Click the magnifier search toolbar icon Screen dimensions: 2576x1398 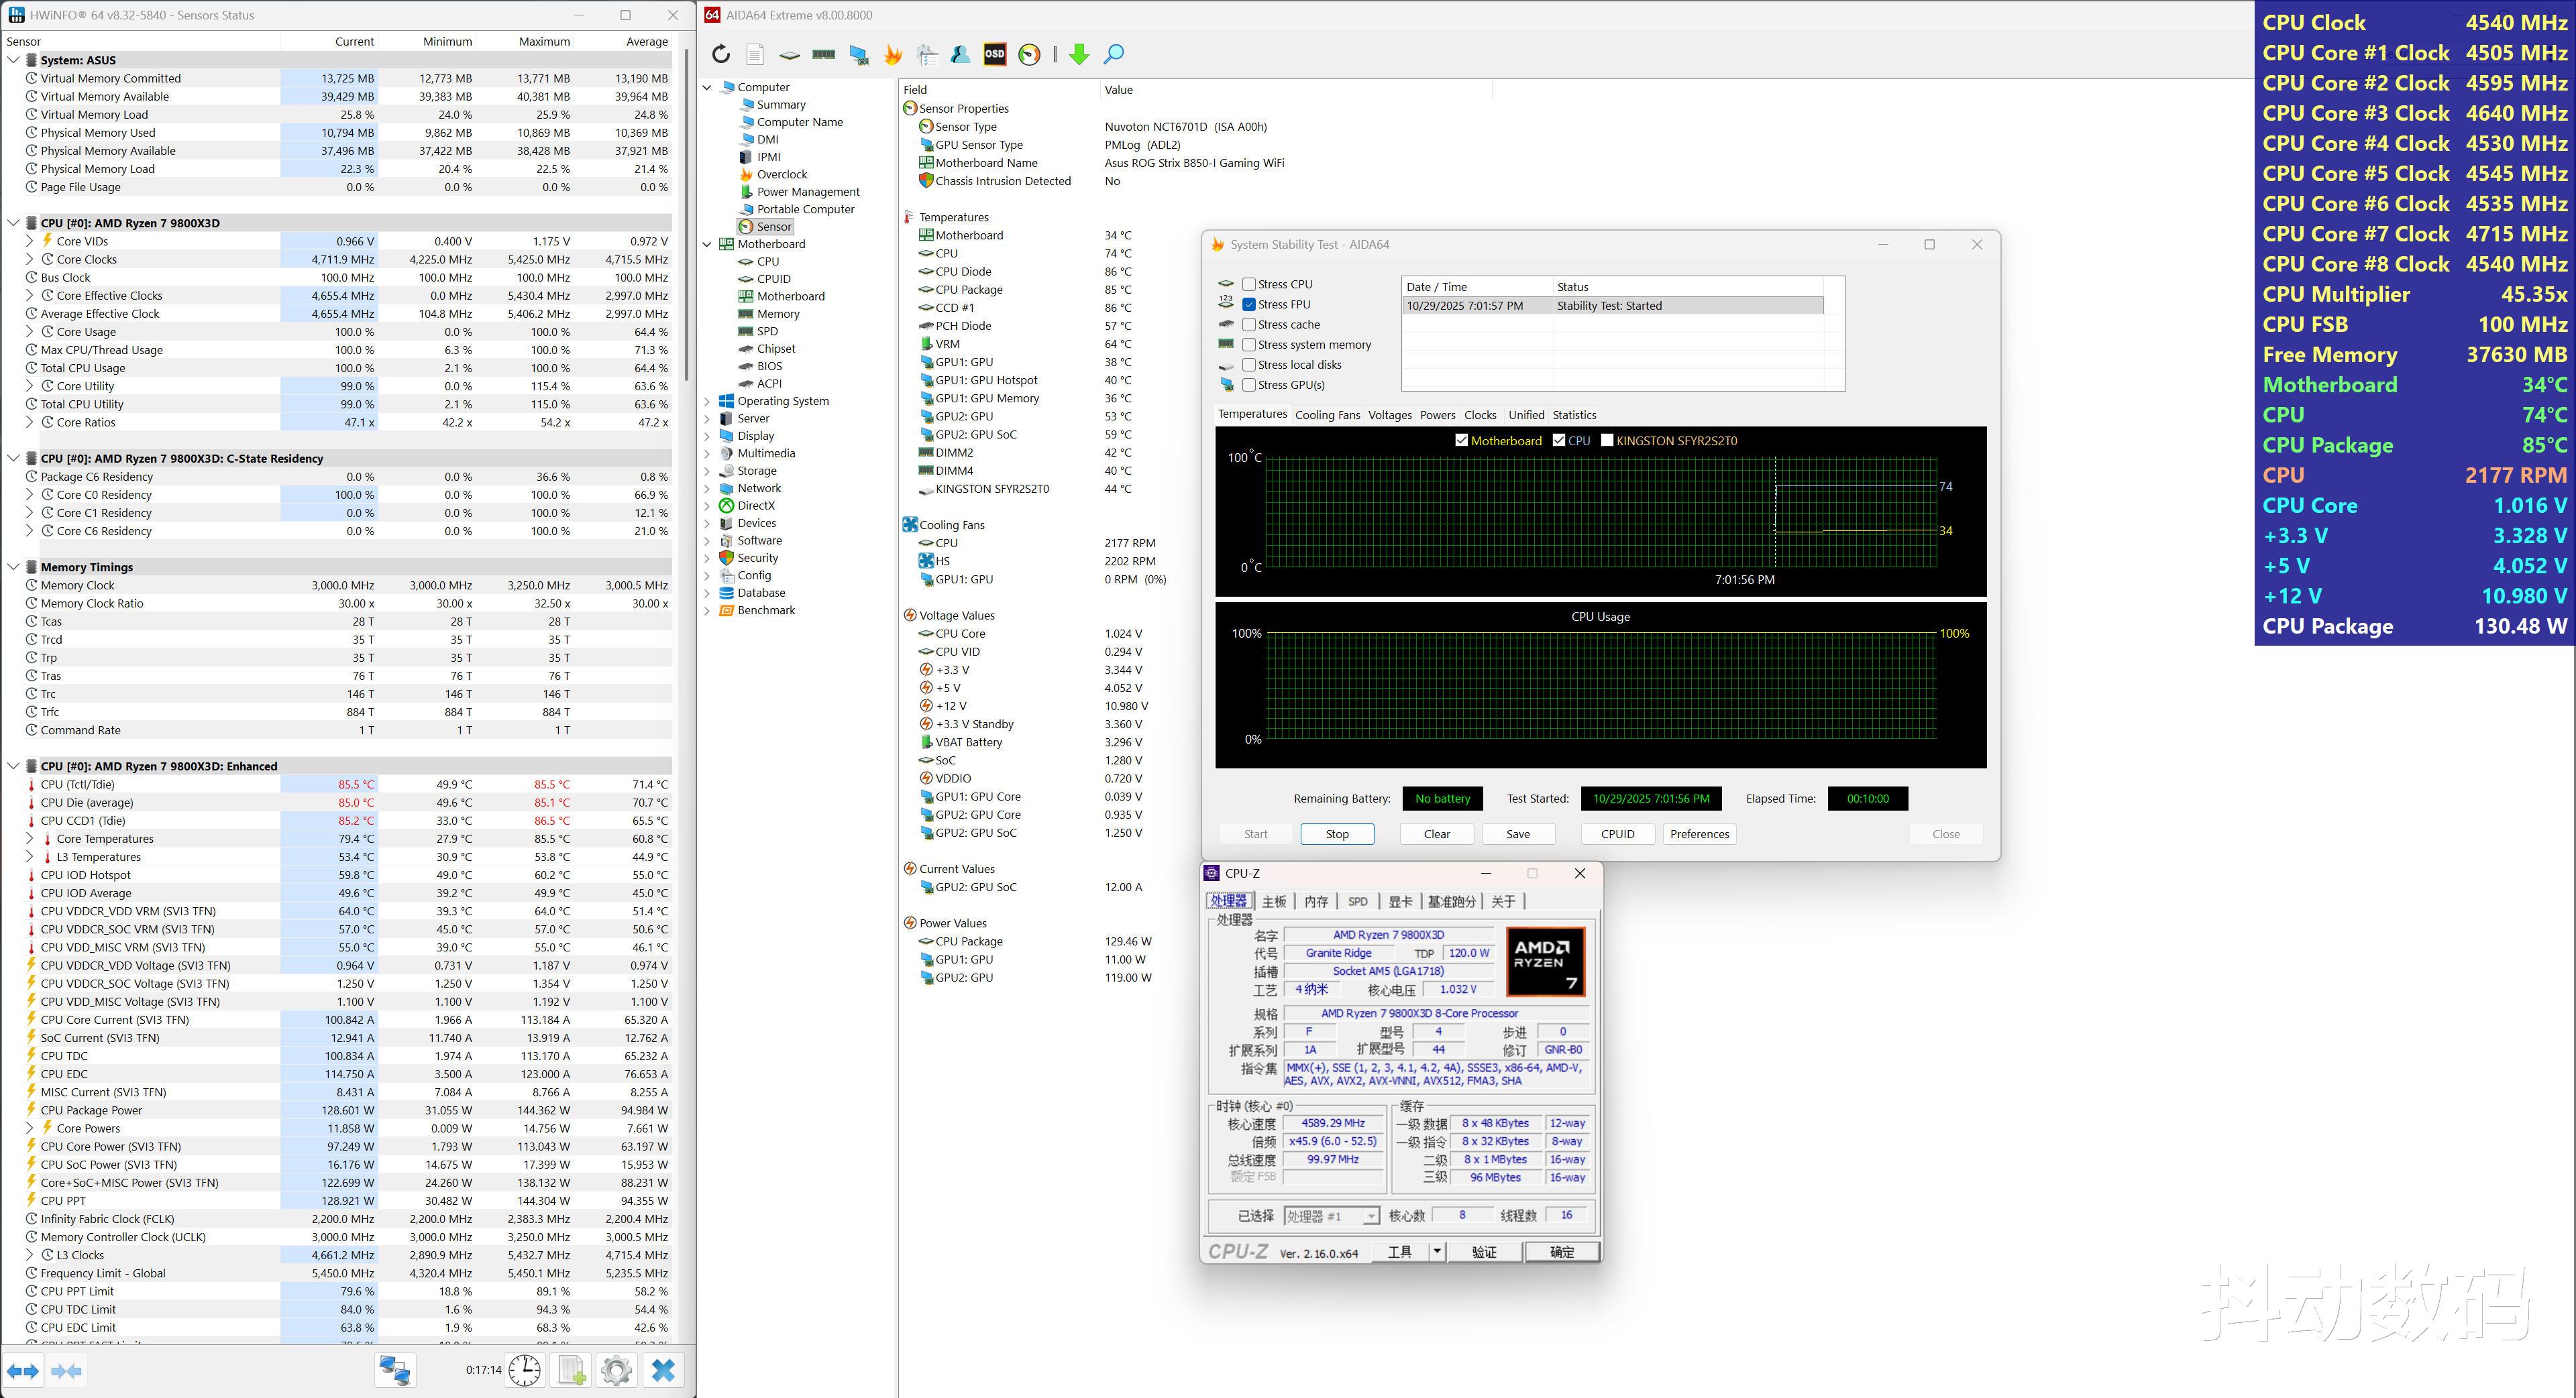pyautogui.click(x=1113, y=55)
